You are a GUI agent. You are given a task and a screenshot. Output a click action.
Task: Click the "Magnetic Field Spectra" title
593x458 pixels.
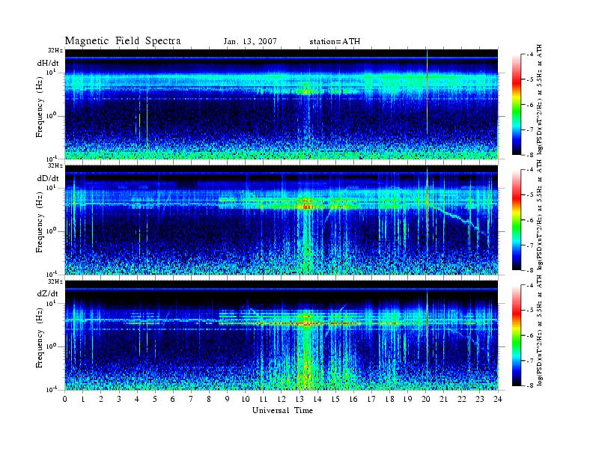pos(123,41)
